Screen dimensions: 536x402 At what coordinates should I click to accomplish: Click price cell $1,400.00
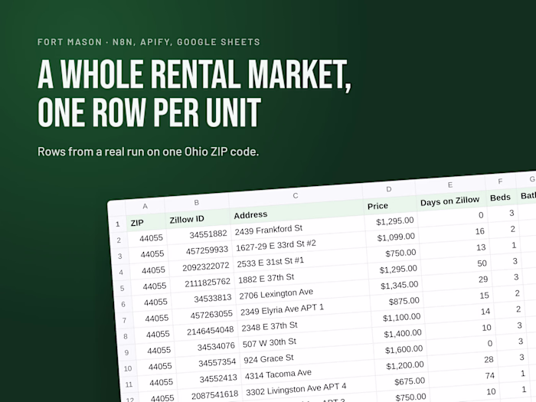click(x=399, y=334)
